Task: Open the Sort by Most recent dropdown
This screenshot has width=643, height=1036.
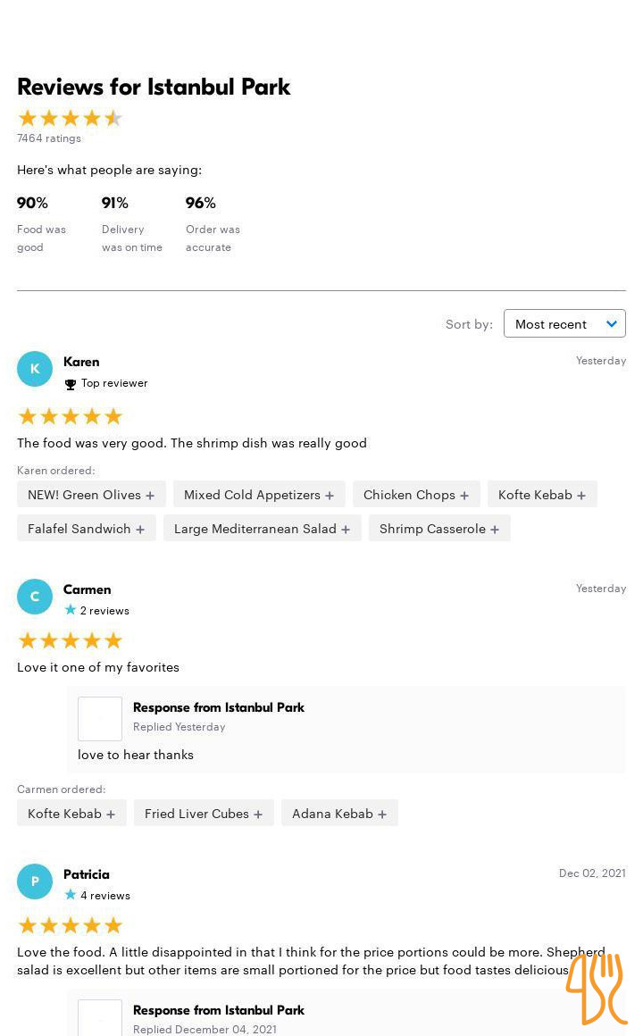Action: coord(564,324)
